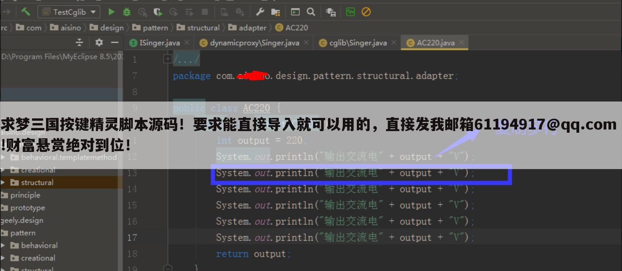Click the 'D:\Program Files\MyEclipse 8.5' path row
Image resolution: width=622 pixels, height=271 pixels.
(x=62, y=56)
